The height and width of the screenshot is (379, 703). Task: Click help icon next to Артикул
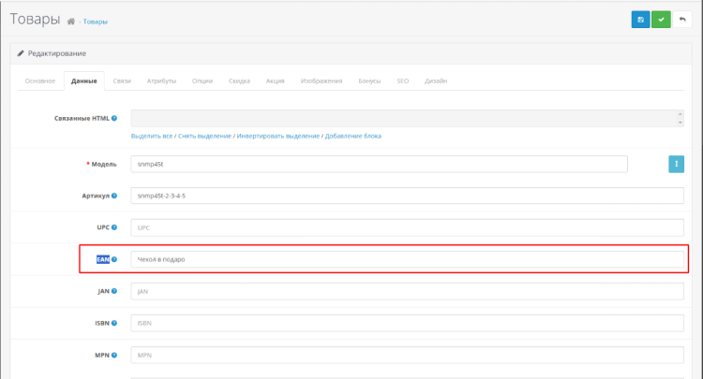(x=114, y=196)
